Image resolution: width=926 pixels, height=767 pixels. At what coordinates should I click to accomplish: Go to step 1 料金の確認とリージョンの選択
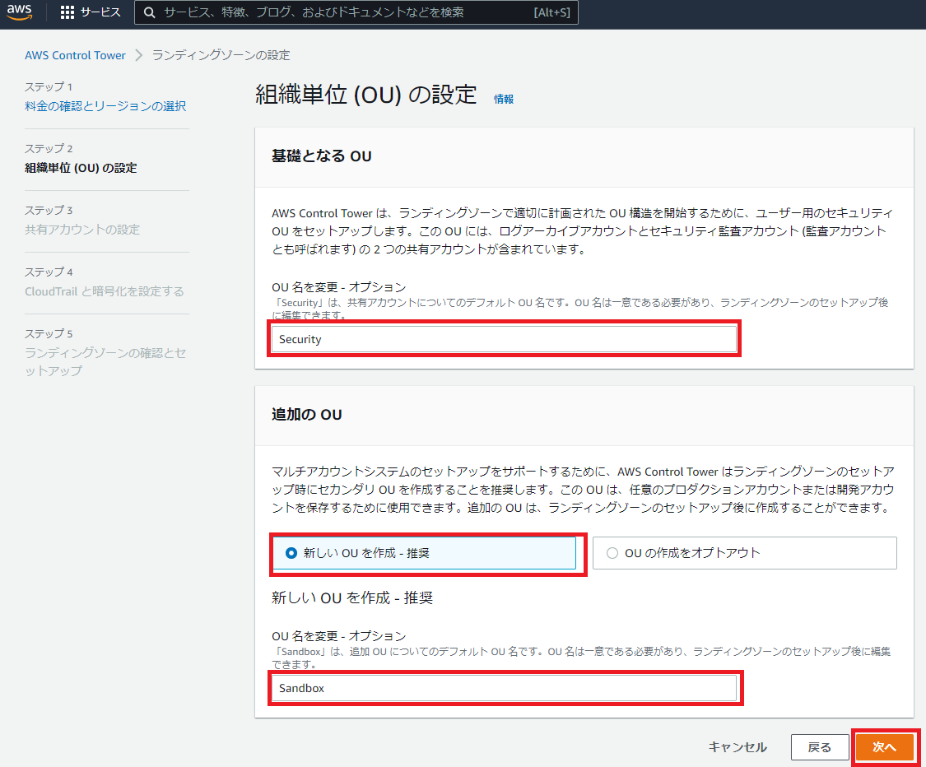[x=105, y=105]
